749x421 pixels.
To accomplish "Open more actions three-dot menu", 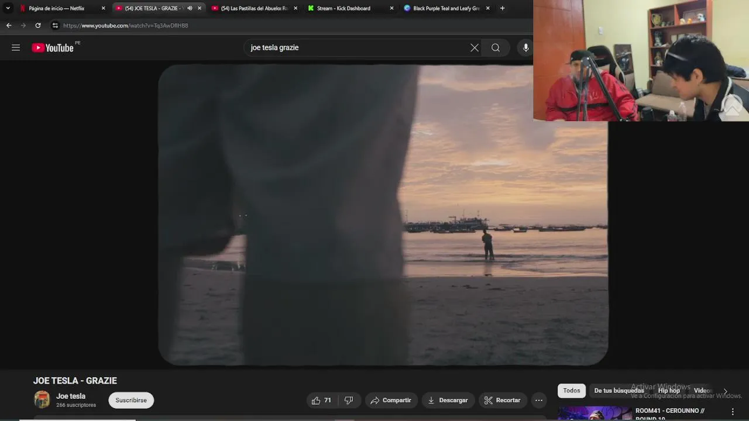I will [x=539, y=400].
